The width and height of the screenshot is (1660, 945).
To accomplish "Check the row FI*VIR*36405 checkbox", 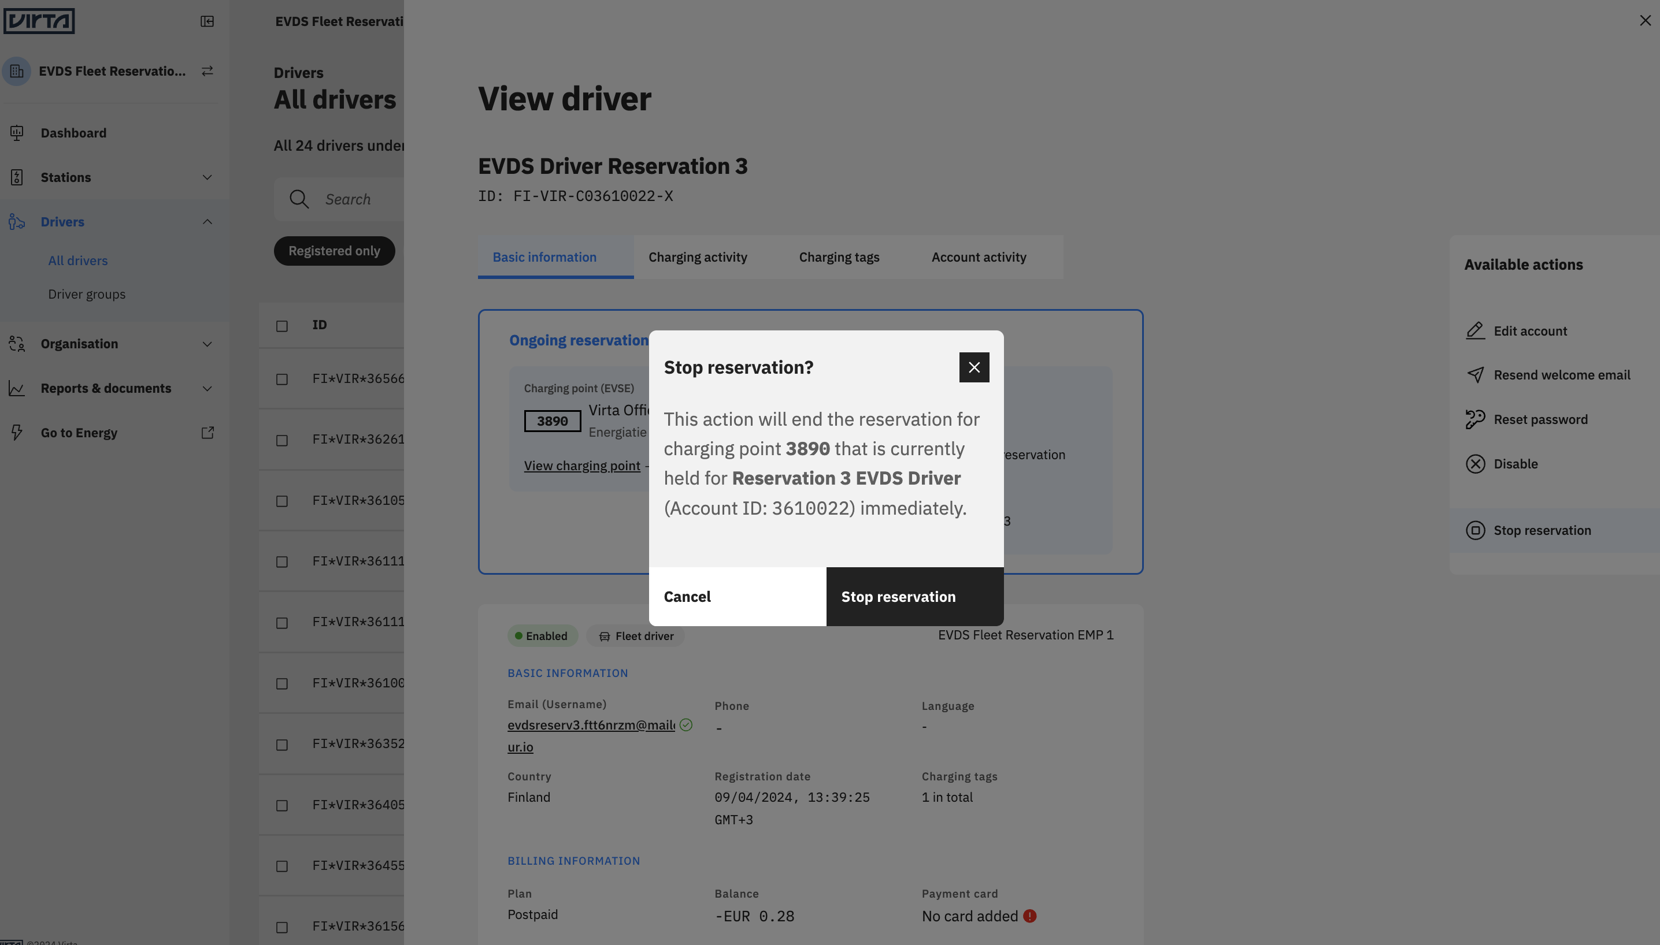I will (x=282, y=805).
